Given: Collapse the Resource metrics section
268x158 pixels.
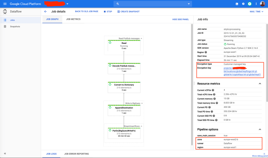Looking at the screenshot, I should pyautogui.click(x=260, y=84).
